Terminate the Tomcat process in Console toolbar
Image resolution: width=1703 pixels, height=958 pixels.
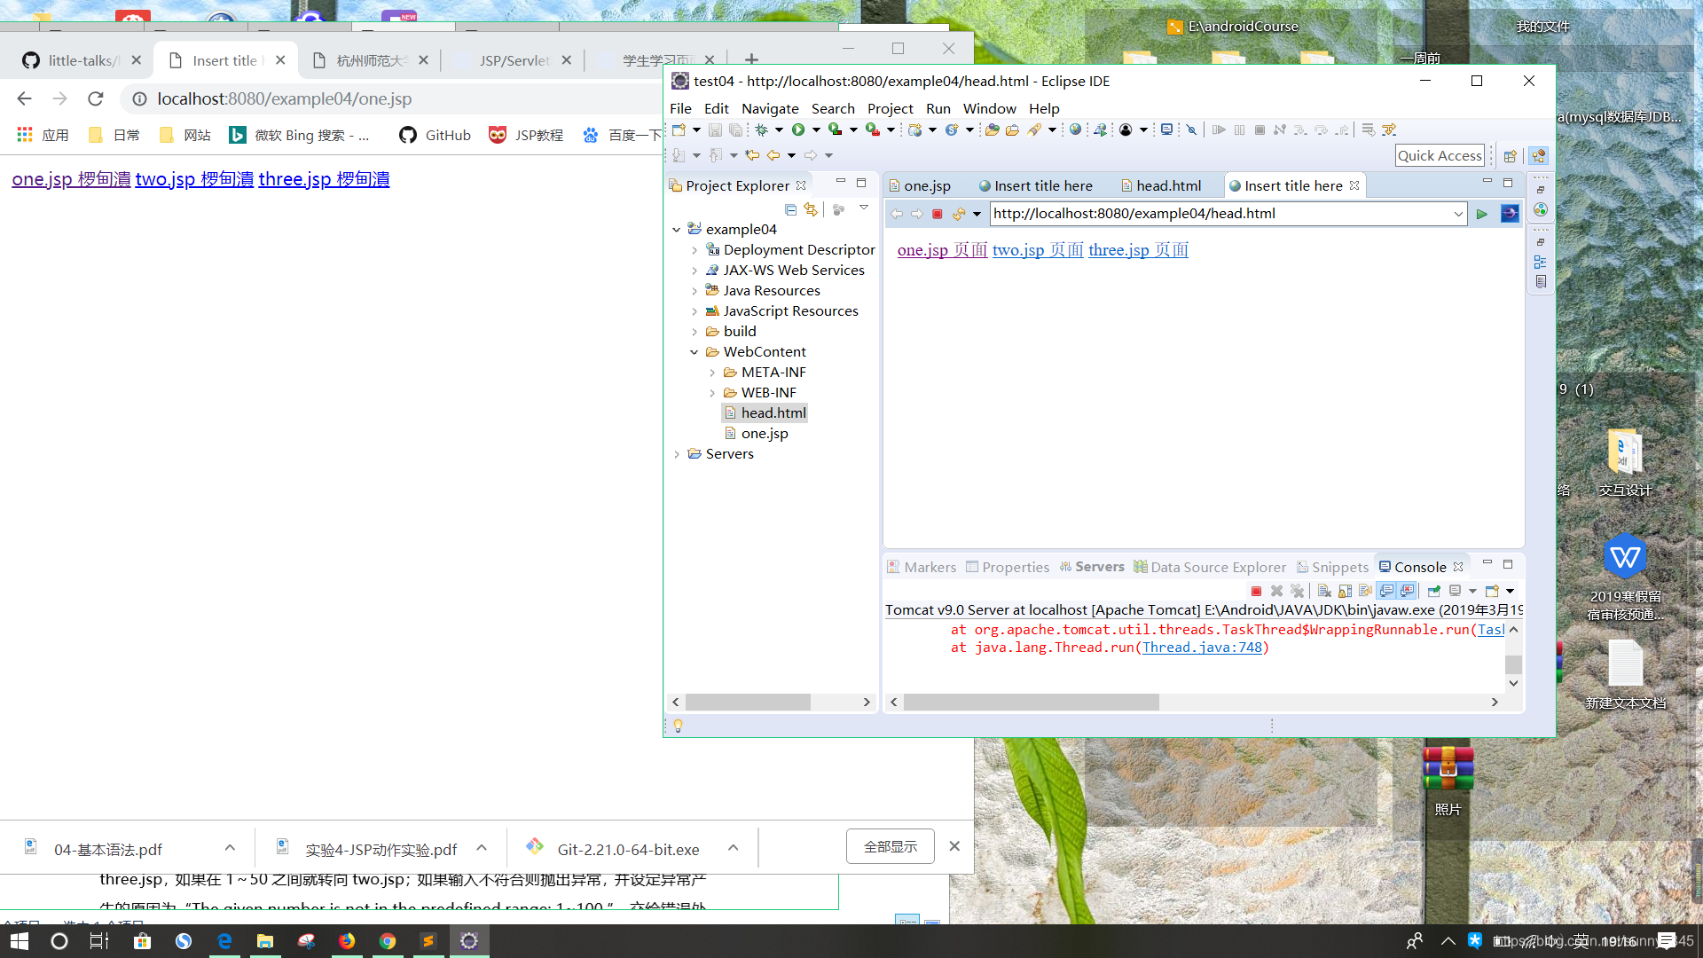pos(1256,591)
